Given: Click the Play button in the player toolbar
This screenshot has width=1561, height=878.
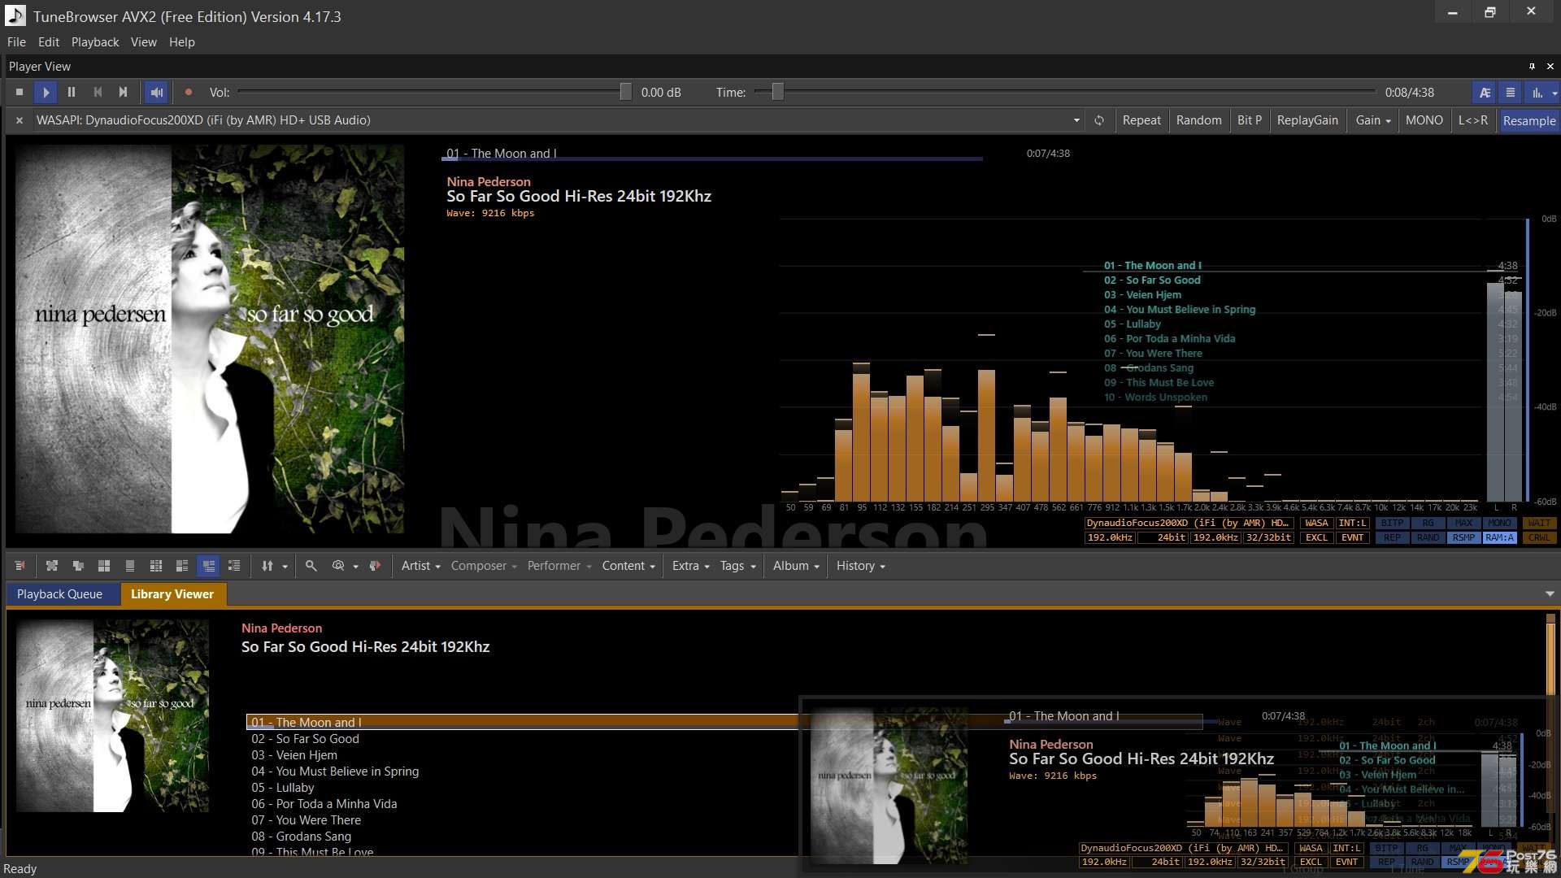Looking at the screenshot, I should 46,93.
